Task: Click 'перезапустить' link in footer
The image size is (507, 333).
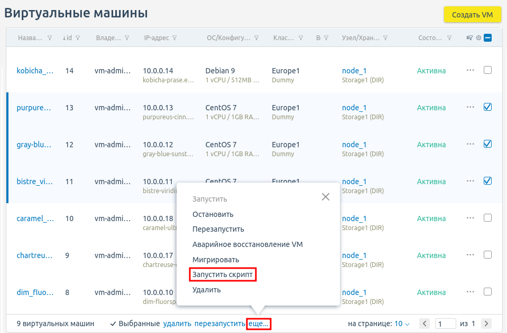Action: pyautogui.click(x=219, y=324)
